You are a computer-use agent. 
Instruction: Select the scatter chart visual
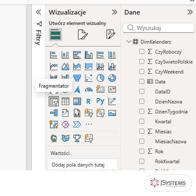coord(89,78)
